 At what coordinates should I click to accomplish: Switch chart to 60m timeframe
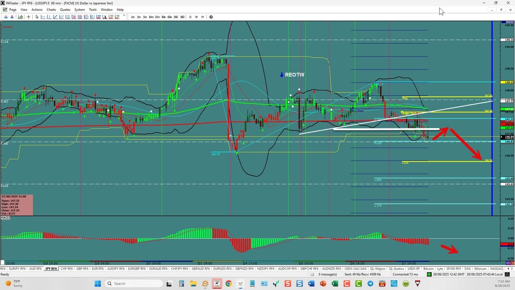(x=170, y=17)
